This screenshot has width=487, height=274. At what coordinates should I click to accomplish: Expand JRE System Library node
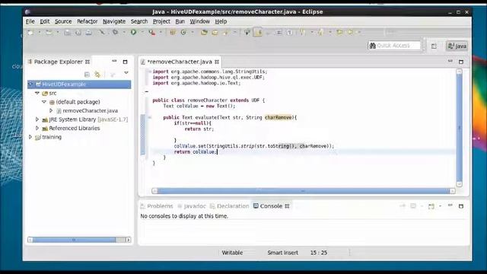[x=37, y=119]
